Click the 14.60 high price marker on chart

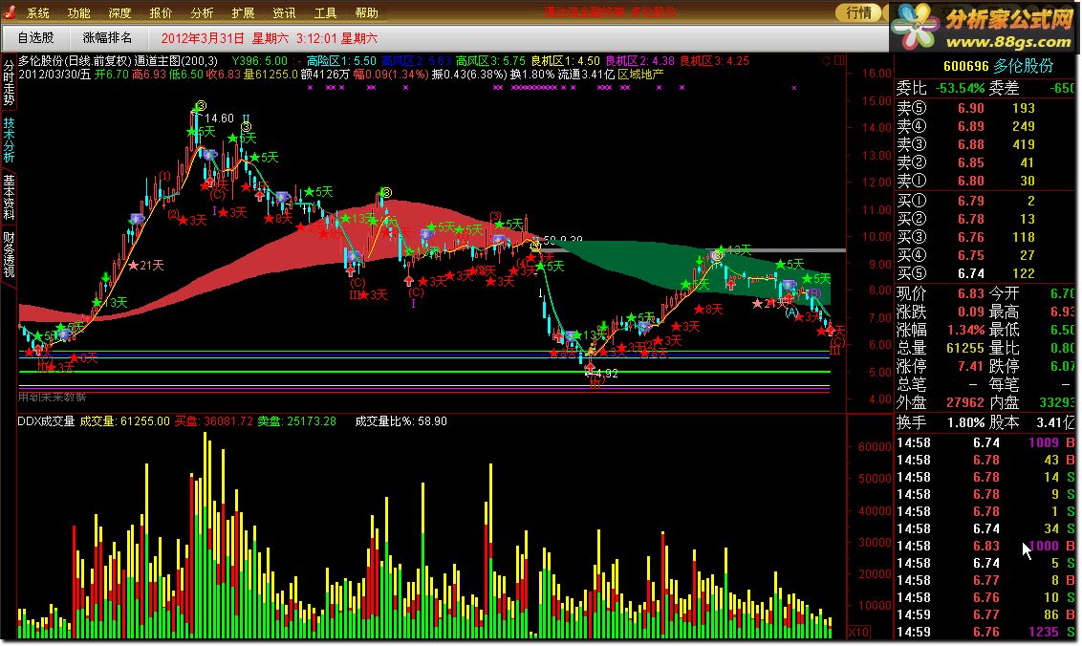pyautogui.click(x=220, y=118)
